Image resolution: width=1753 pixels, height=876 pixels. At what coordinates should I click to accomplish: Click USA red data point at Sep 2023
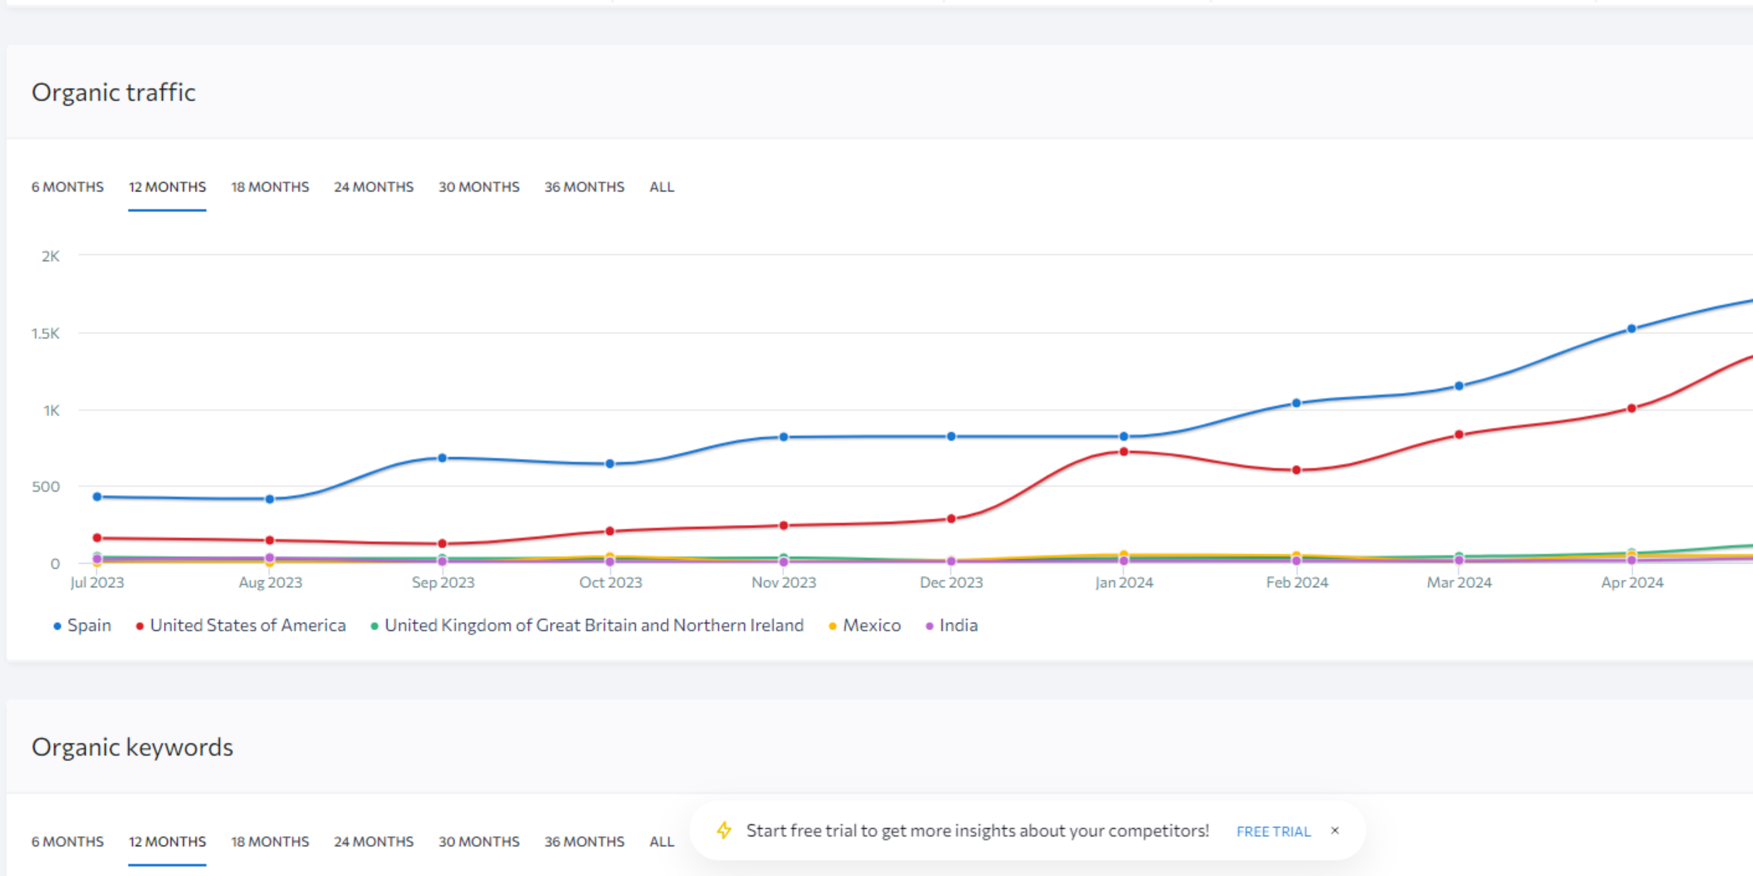(442, 544)
